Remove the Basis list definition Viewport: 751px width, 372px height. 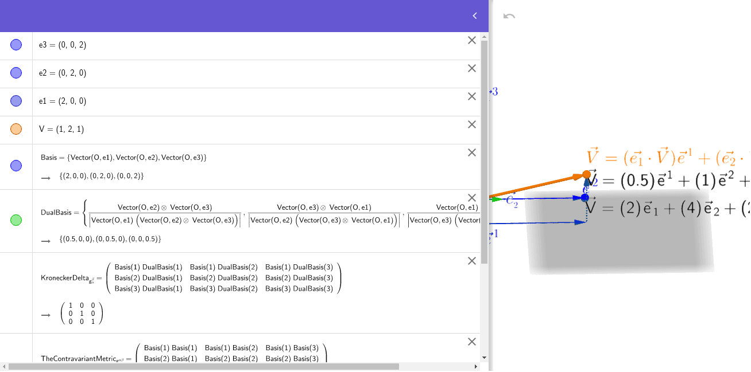(x=472, y=152)
